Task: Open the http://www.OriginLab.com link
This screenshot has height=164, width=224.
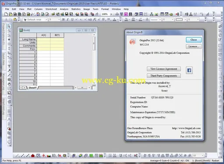Action: coord(186,128)
